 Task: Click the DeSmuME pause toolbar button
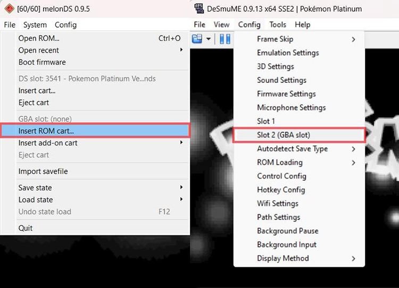(225, 39)
